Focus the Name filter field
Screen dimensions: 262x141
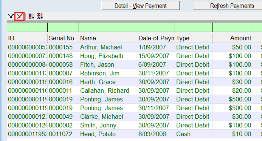(x=108, y=27)
